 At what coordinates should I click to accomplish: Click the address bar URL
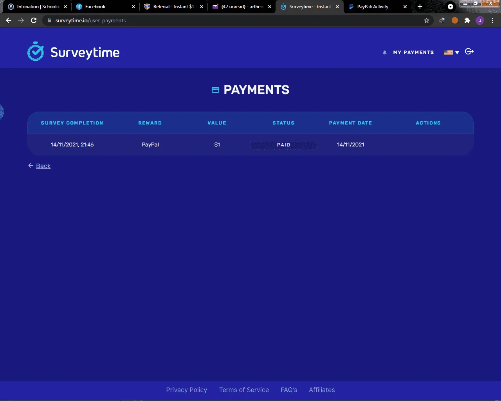pos(90,20)
